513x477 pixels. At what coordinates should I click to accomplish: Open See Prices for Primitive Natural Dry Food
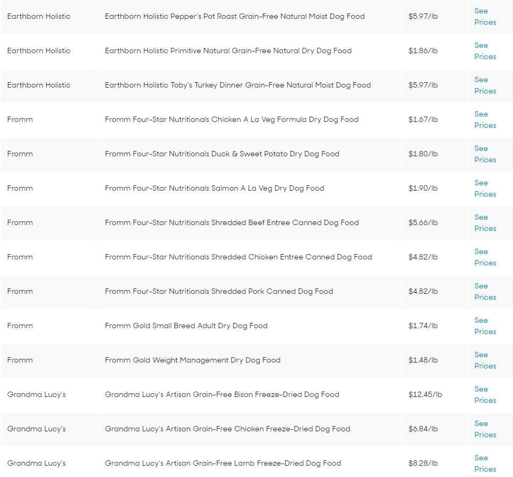(485, 51)
